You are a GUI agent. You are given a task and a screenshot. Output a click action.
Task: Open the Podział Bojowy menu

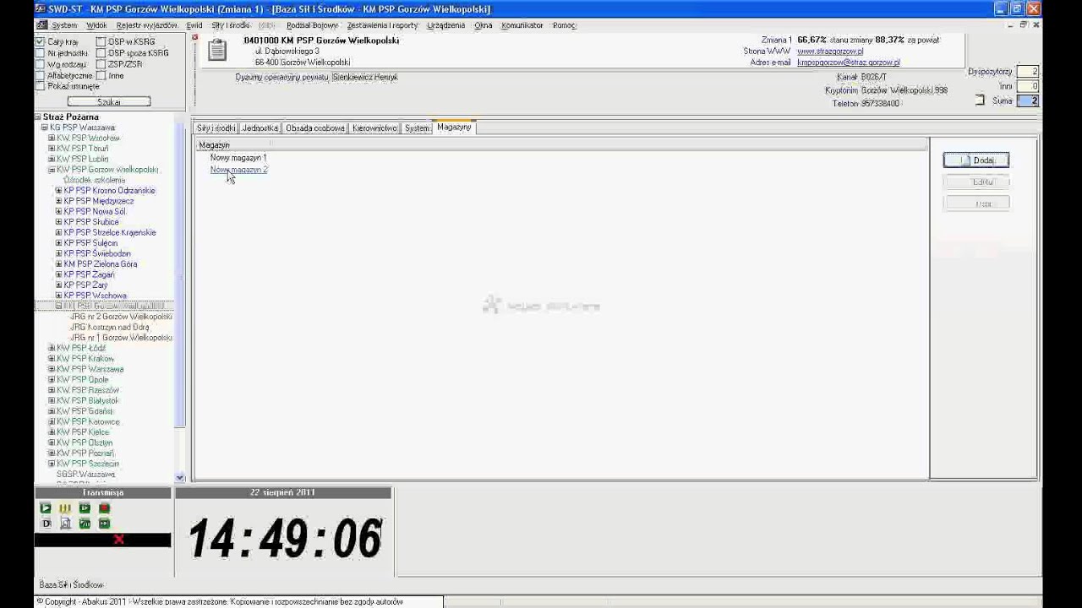point(312,25)
